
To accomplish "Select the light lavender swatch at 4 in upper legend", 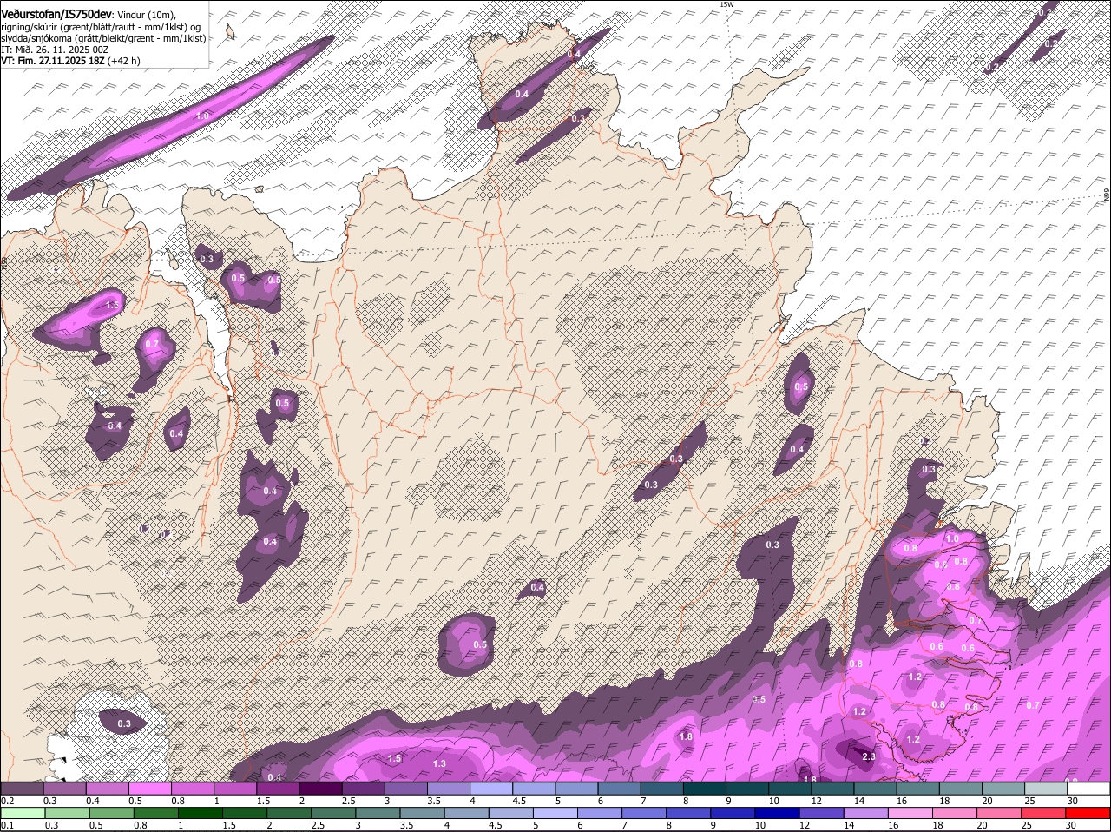I will point(491,788).
